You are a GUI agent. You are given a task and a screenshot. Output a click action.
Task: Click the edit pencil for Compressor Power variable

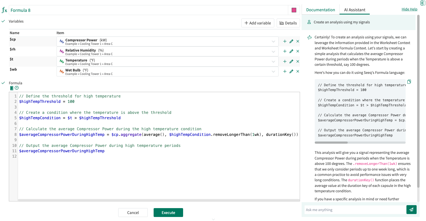(291, 41)
